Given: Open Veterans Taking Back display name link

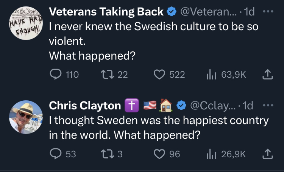Looking at the screenshot, I should tap(107, 12).
